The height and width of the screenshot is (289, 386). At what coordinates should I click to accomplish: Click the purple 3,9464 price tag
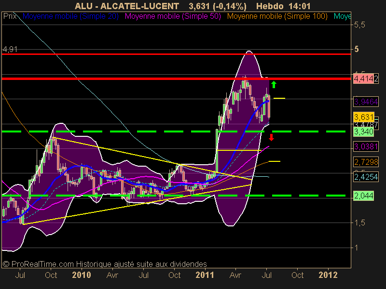pos(366,102)
